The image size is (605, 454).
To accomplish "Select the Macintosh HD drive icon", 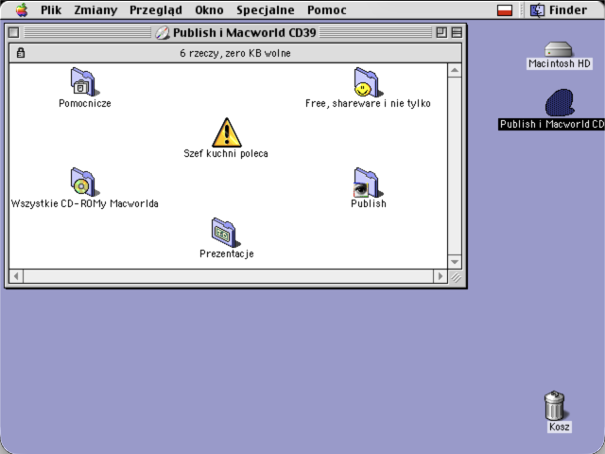I will tap(559, 49).
